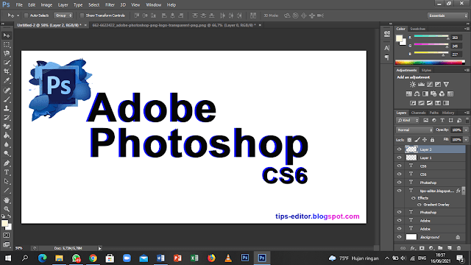This screenshot has width=471, height=265.
Task: Select the Horizontal Type tool
Action: tap(7, 172)
